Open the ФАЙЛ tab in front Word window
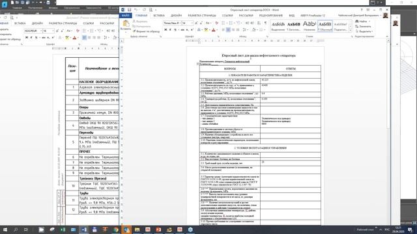The height and width of the screenshot is (234, 417). point(126,16)
